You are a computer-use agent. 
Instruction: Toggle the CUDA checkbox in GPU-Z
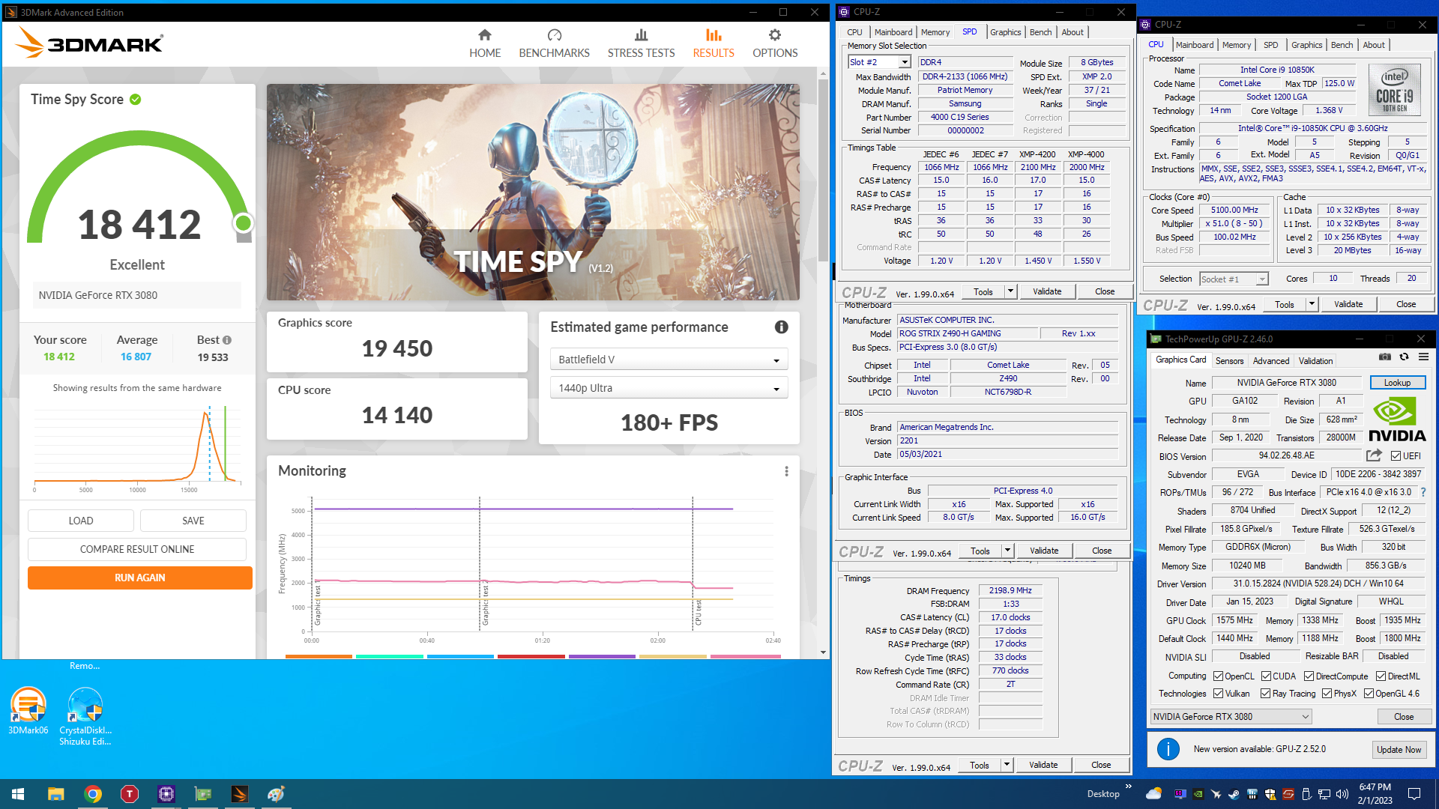1267,676
